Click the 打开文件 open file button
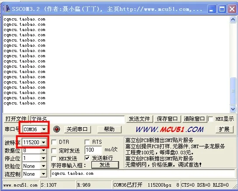This screenshot has width=238, height=191. (16, 119)
